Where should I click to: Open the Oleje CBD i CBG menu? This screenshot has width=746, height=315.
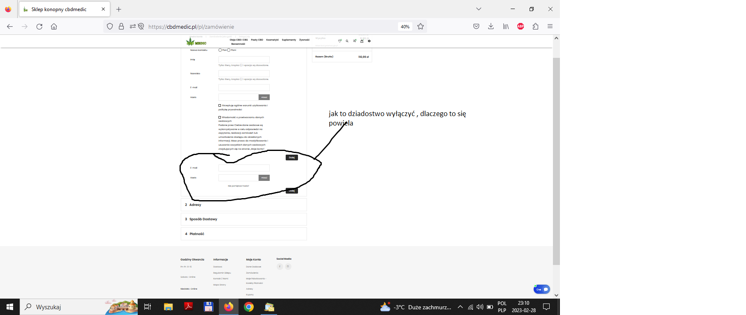click(x=239, y=40)
